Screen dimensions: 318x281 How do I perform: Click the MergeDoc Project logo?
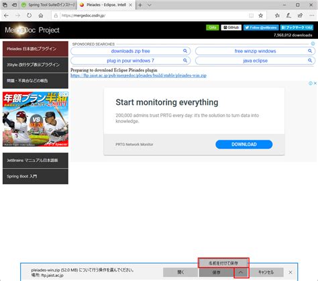coord(32,30)
